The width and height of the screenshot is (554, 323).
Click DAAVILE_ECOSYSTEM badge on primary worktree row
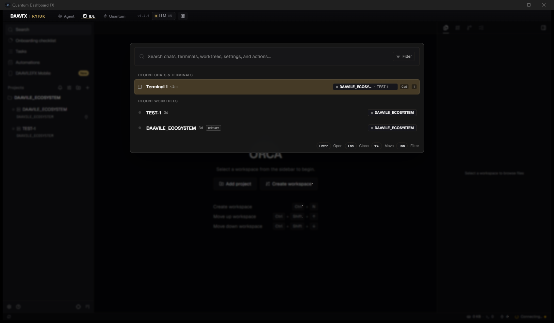(x=392, y=128)
